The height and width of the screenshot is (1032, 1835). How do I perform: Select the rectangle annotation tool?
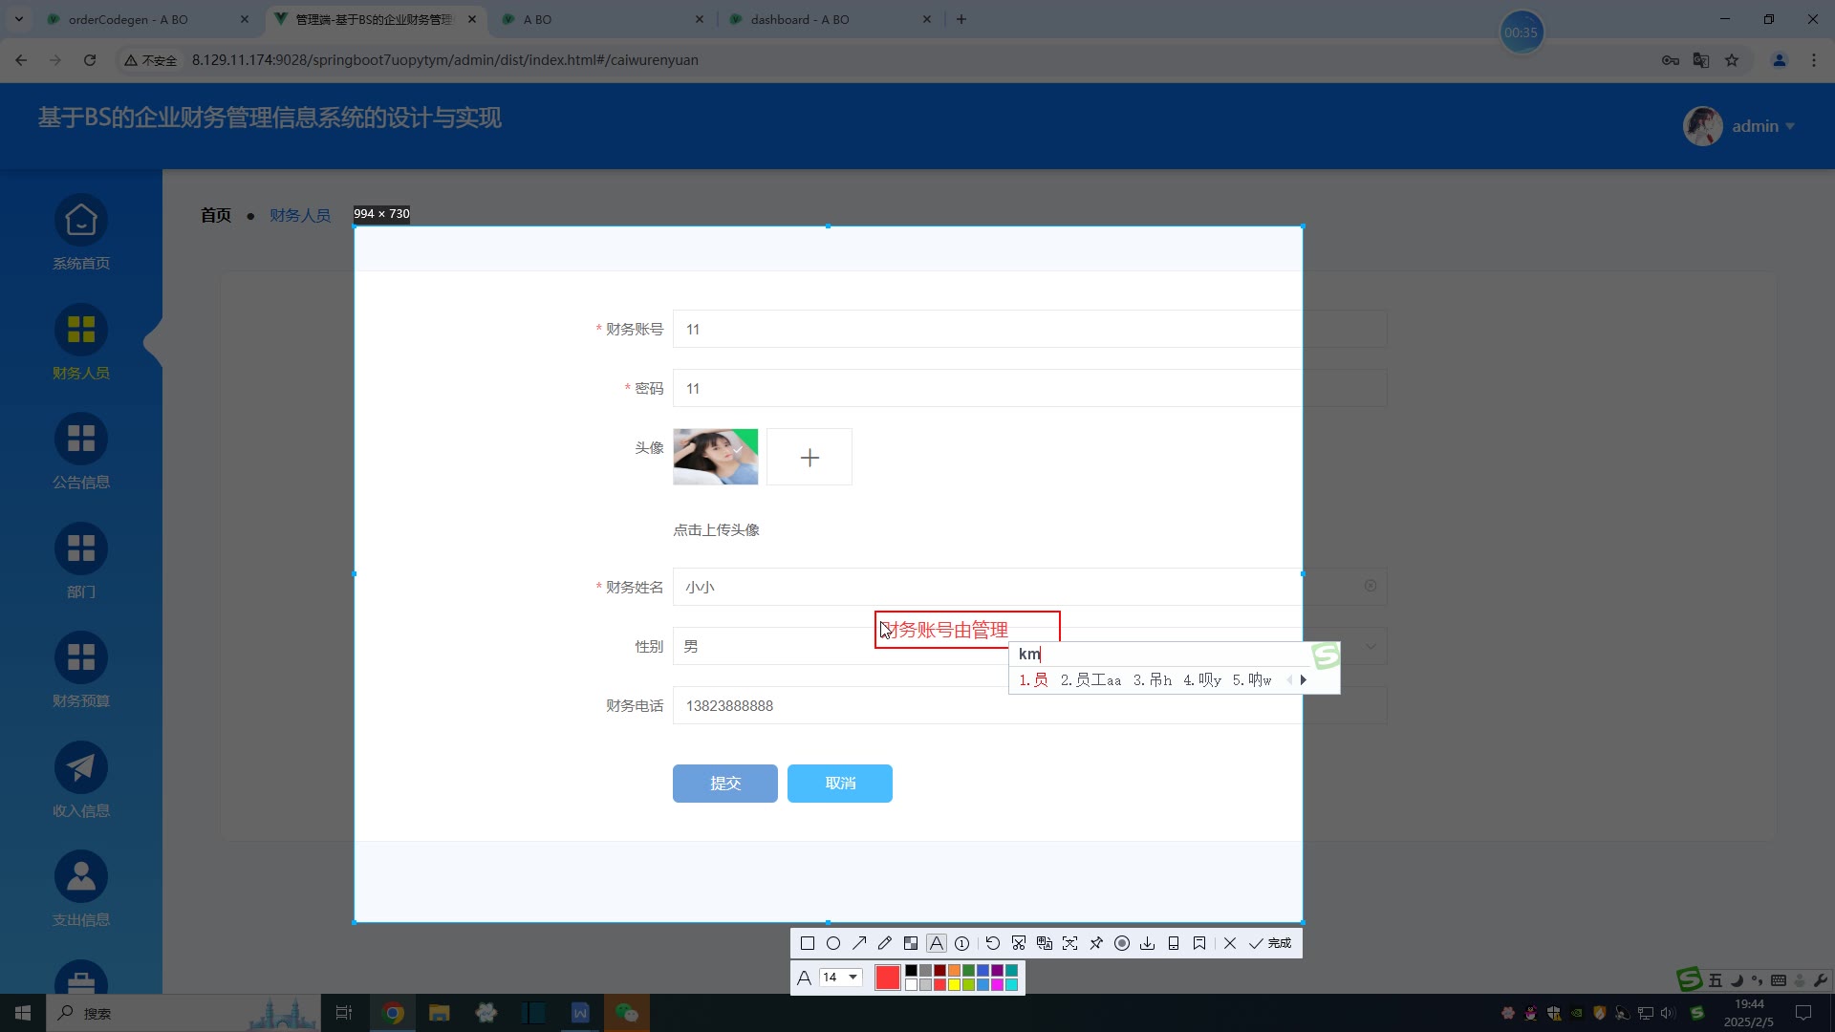tap(808, 943)
